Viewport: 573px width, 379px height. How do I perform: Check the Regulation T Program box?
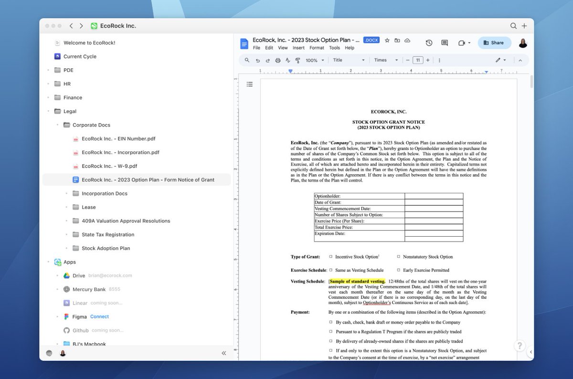click(x=330, y=332)
